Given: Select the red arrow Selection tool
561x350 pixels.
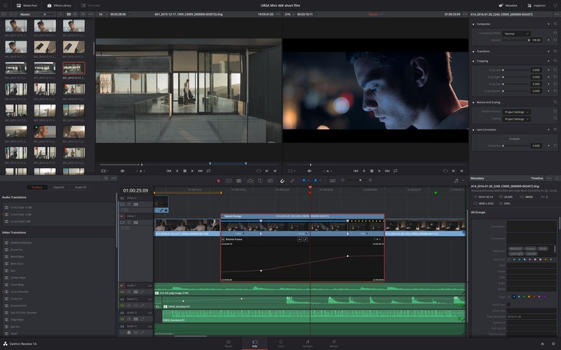Looking at the screenshot, I should pos(218,181).
